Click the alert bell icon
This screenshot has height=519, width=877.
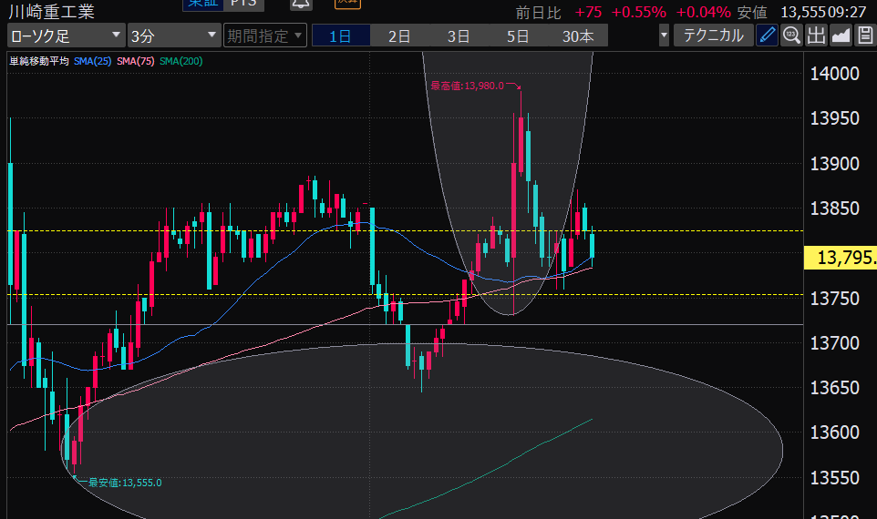299,4
